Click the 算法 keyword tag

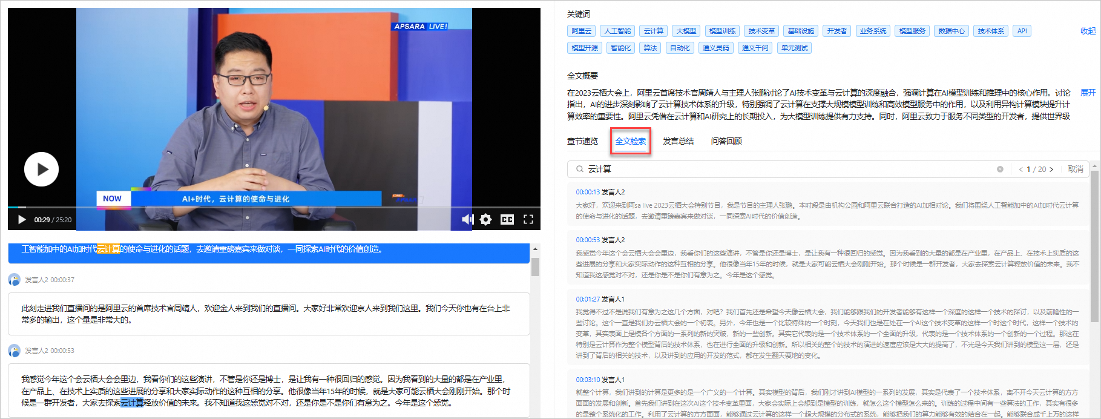pos(650,48)
